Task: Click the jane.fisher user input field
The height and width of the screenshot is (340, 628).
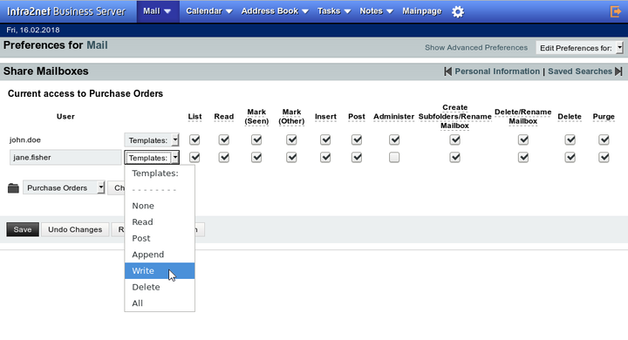Action: click(x=65, y=158)
